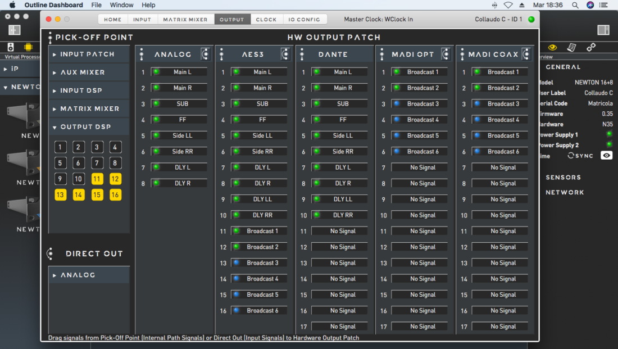Expand the Matrix Mixer pick-off section
The image size is (618, 349).
(89, 109)
